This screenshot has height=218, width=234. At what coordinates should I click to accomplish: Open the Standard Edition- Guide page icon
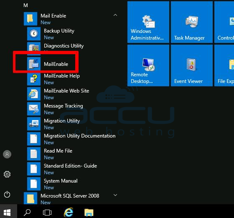click(34, 169)
